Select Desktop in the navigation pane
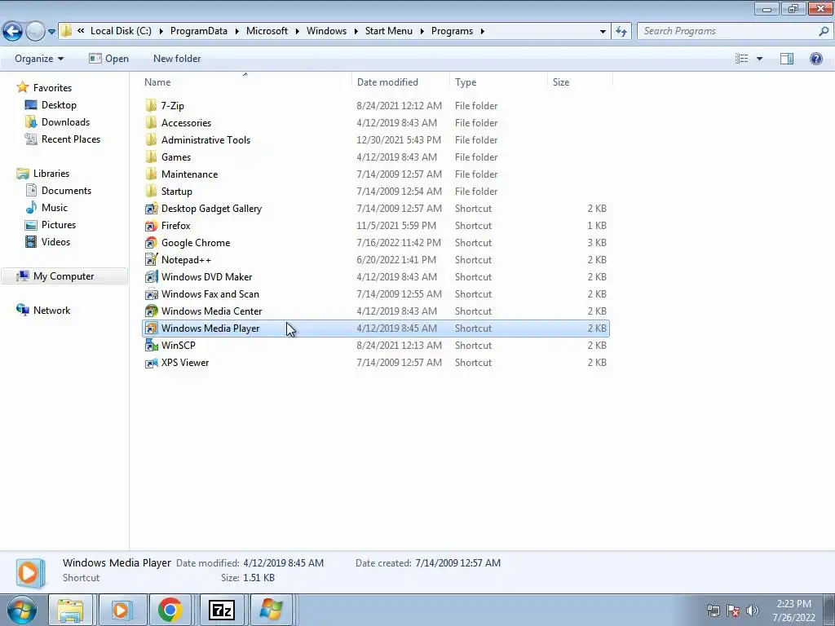Image resolution: width=835 pixels, height=626 pixels. tap(59, 105)
